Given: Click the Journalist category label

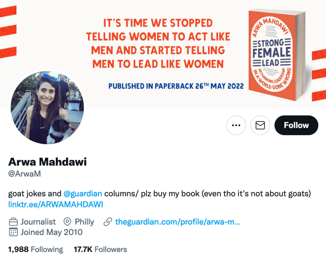Looking at the screenshot, I should click(x=38, y=222).
